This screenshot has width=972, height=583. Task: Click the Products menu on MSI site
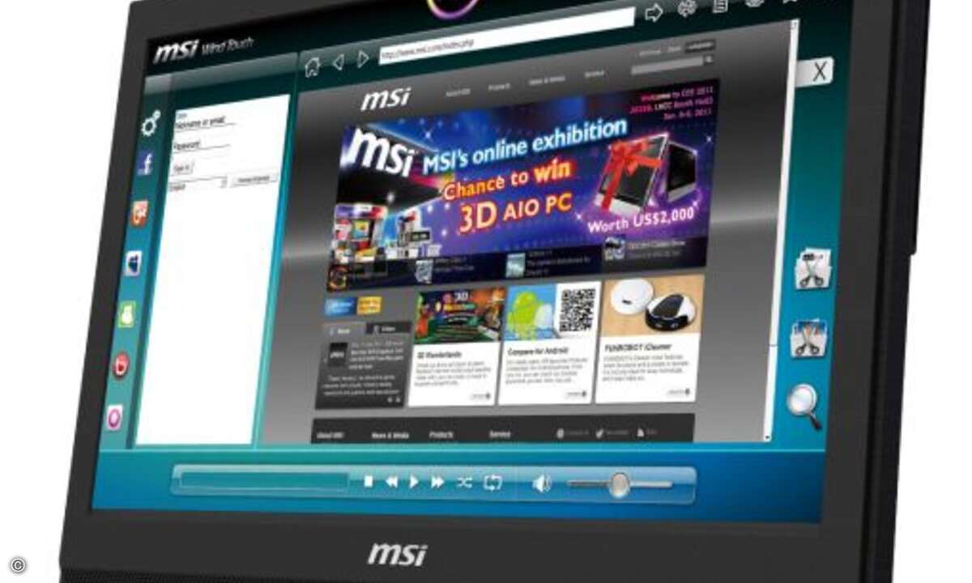point(500,86)
